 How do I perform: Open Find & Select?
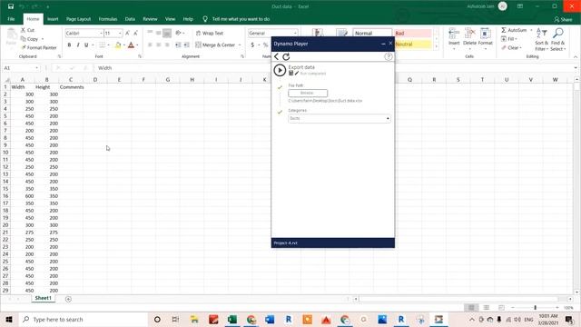[558, 39]
